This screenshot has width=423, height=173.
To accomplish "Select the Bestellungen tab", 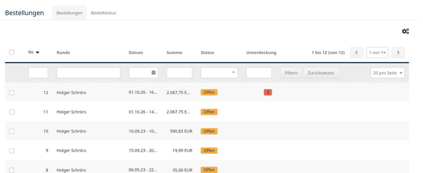I will tap(69, 13).
